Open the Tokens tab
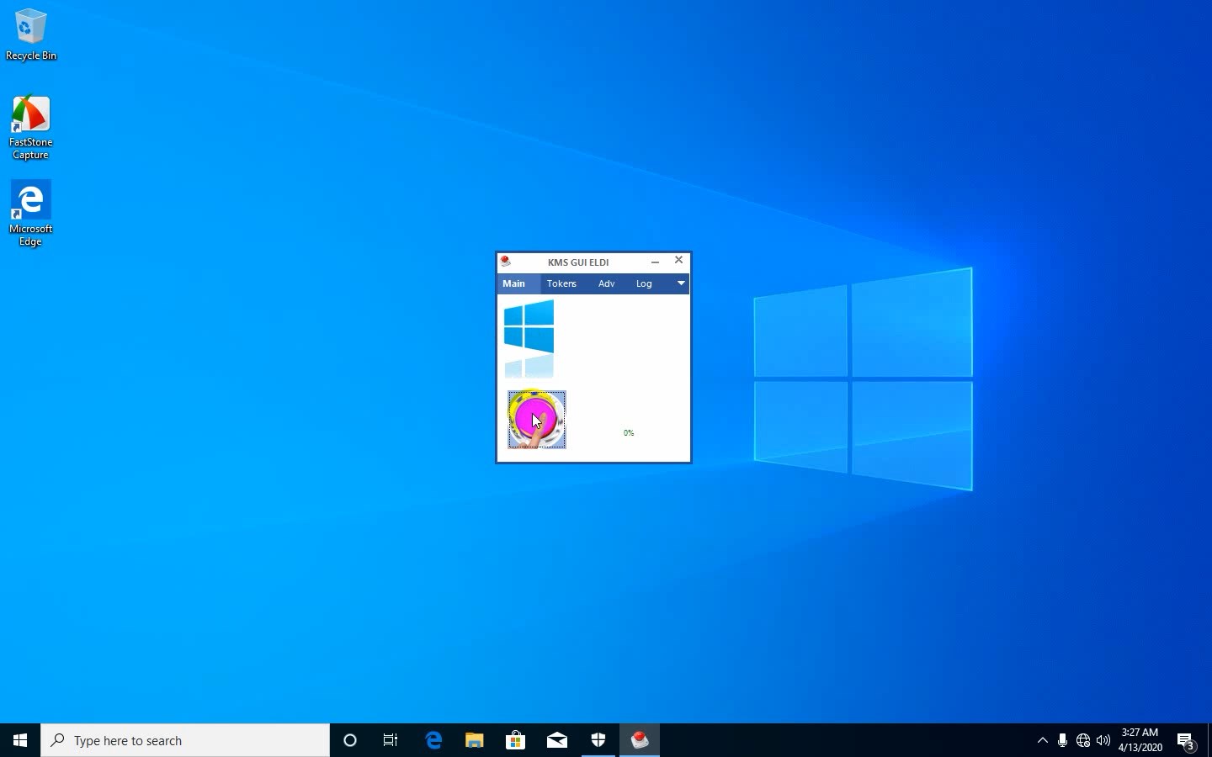The image size is (1212, 757). coord(561,283)
